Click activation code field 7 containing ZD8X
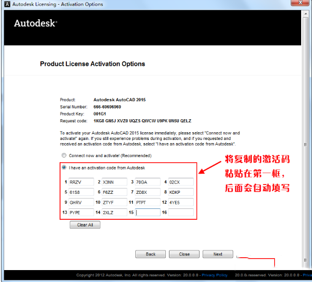This screenshot has height=282, width=312. pyautogui.click(x=148, y=192)
